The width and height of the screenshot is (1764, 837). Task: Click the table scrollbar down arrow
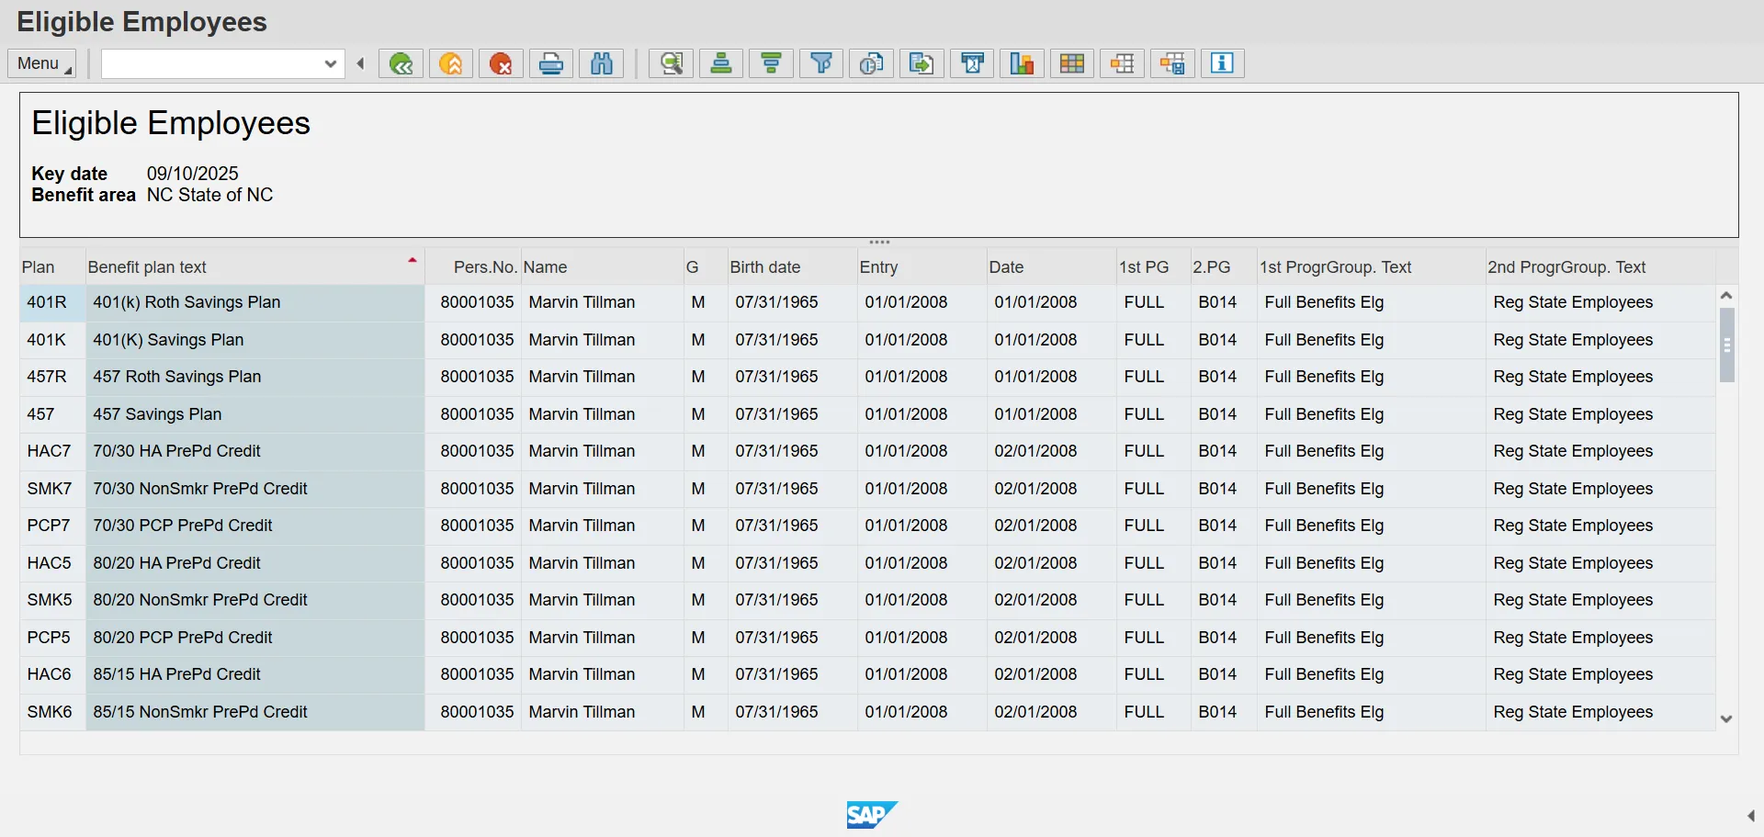tap(1726, 719)
